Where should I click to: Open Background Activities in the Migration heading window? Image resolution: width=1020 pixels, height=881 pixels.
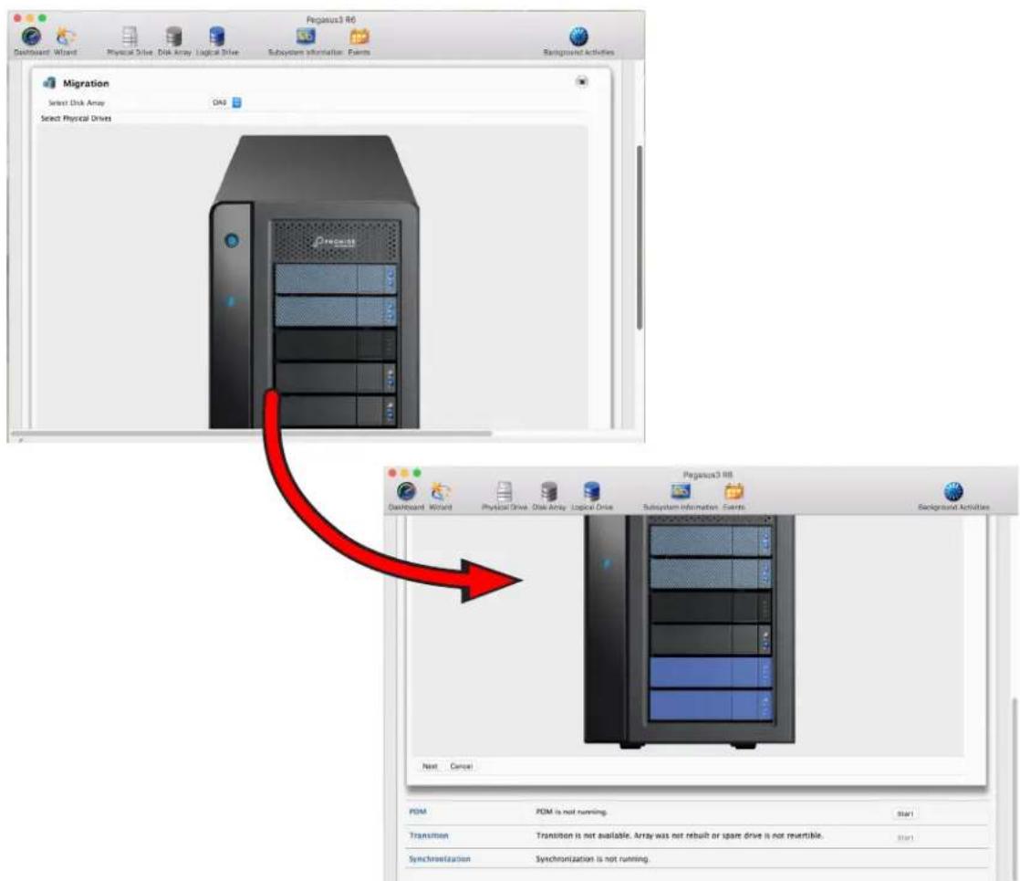coord(578,41)
